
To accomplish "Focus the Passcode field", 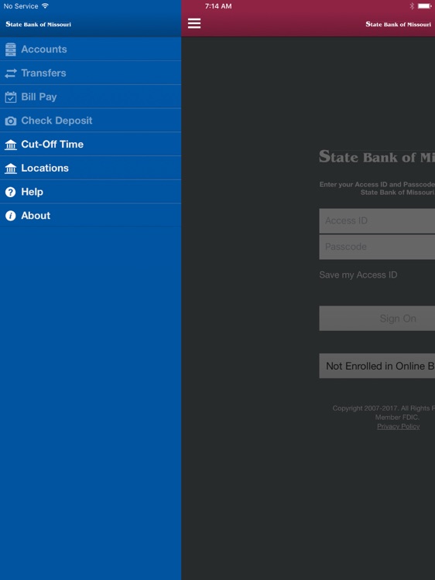I will 377,247.
